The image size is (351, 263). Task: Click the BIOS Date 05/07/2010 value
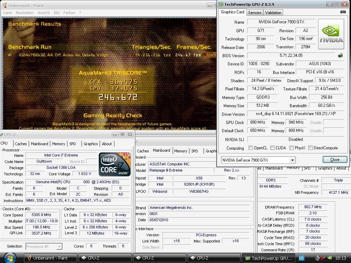coord(199,220)
